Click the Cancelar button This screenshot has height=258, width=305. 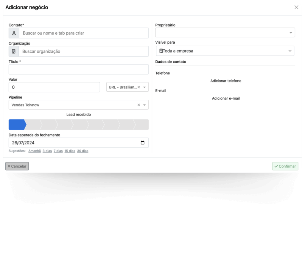pos(17,166)
